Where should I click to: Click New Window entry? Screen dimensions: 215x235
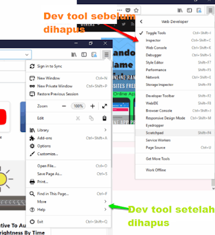pyautogui.click(x=68, y=78)
